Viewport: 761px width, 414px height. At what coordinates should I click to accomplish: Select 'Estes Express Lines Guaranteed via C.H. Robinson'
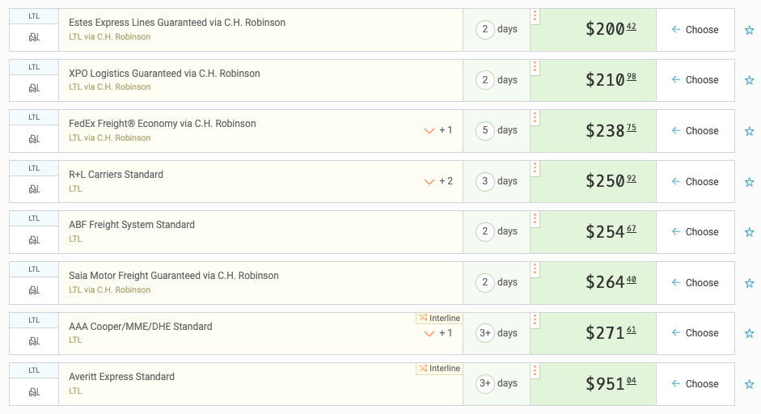click(x=177, y=23)
